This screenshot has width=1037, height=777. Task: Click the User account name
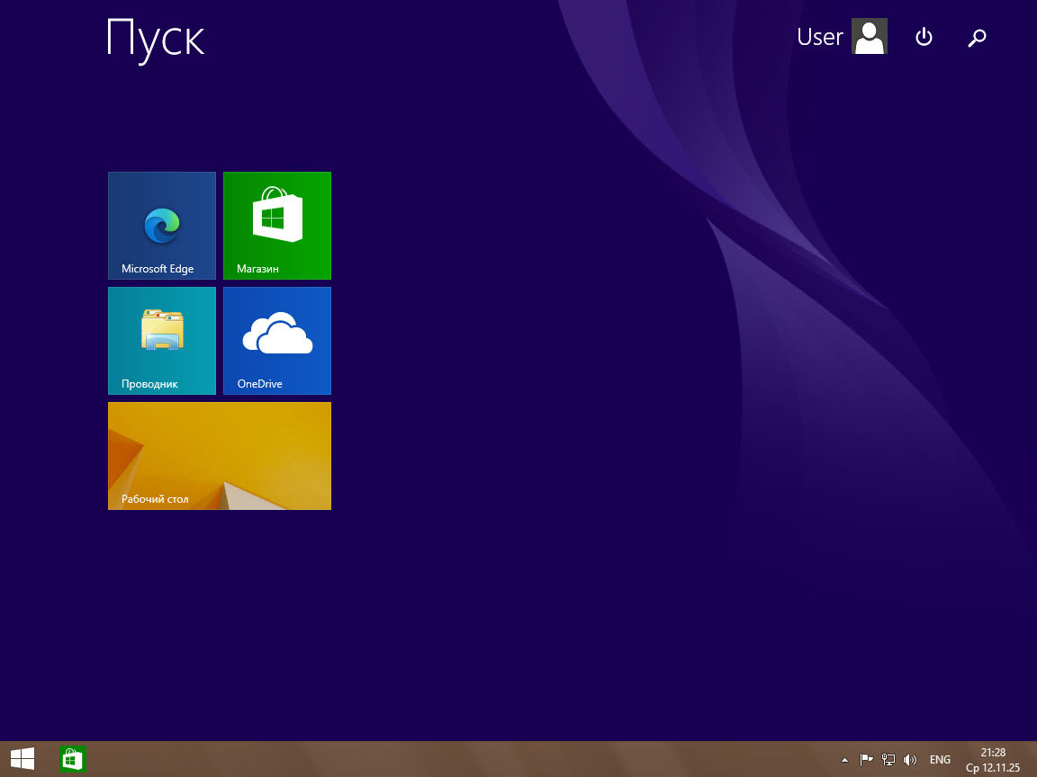pyautogui.click(x=819, y=37)
